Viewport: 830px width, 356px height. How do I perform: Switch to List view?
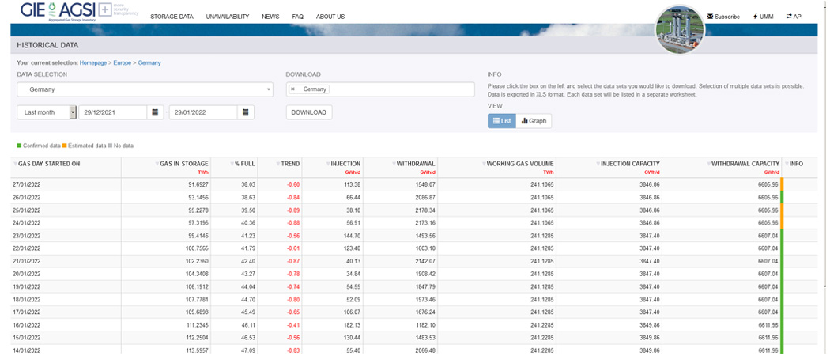[x=501, y=121]
